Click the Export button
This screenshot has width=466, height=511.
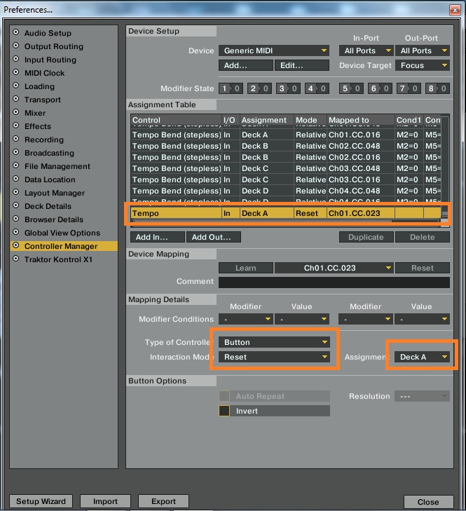click(x=163, y=501)
